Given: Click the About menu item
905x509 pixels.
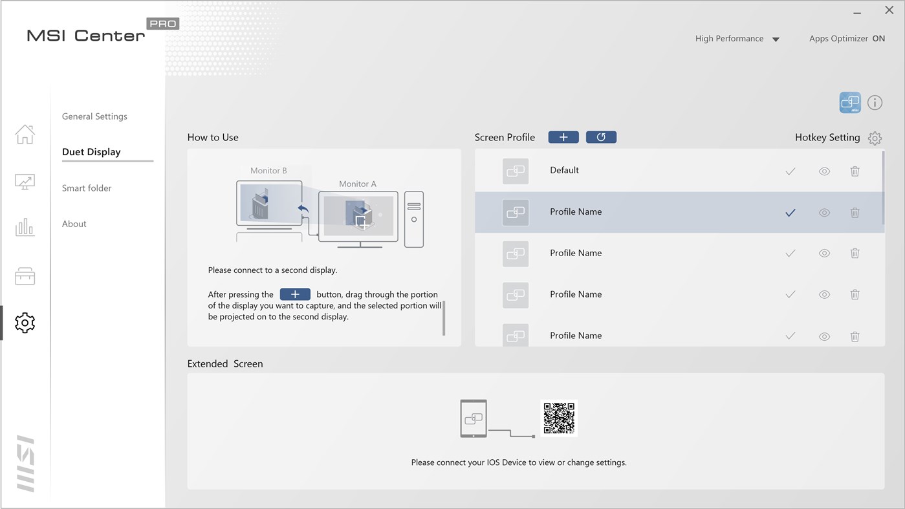Looking at the screenshot, I should 74,223.
